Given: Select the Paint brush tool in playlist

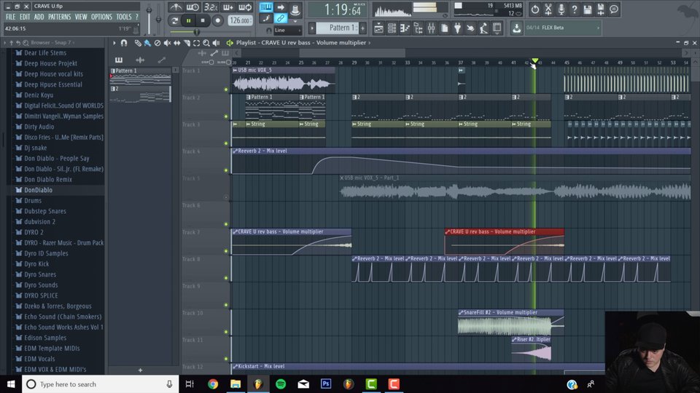Looking at the screenshot, I should tap(147, 43).
